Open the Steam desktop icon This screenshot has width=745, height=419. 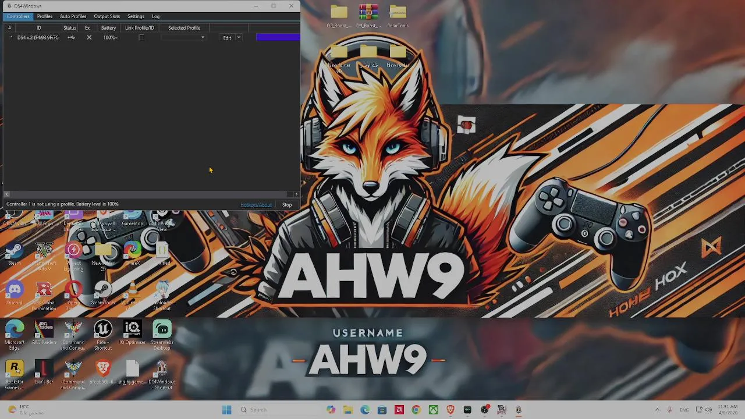15,254
